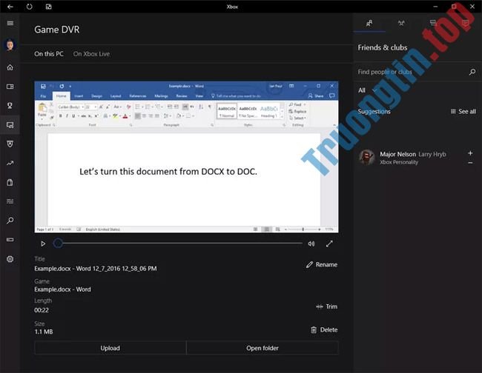The height and width of the screenshot is (373, 482).
Task: Click See all suggestions link
Action: point(463,111)
